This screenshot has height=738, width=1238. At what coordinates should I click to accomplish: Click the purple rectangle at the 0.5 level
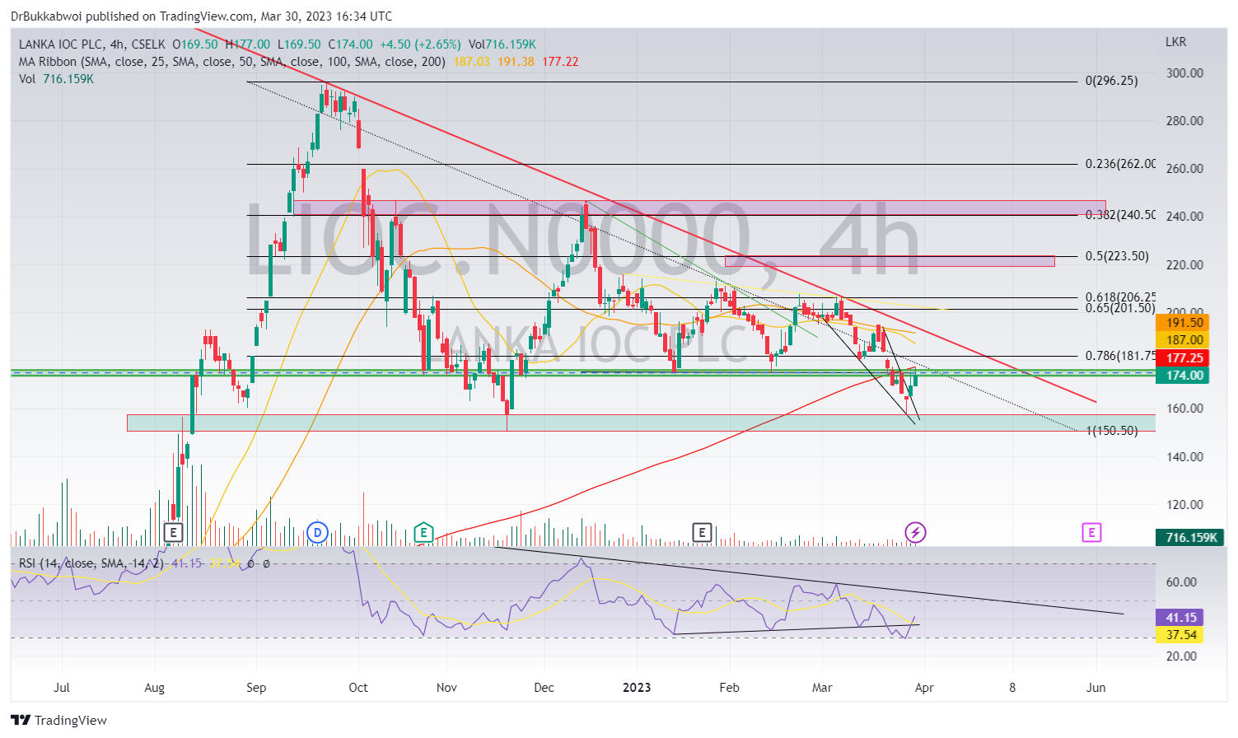890,261
